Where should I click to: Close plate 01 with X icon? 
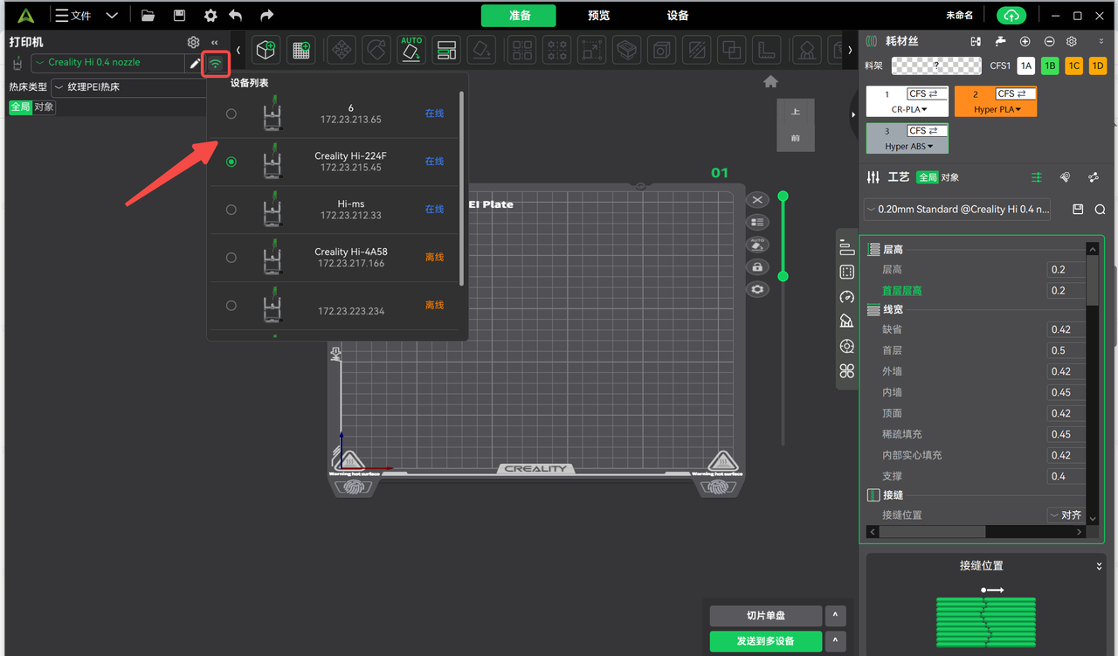pos(757,200)
